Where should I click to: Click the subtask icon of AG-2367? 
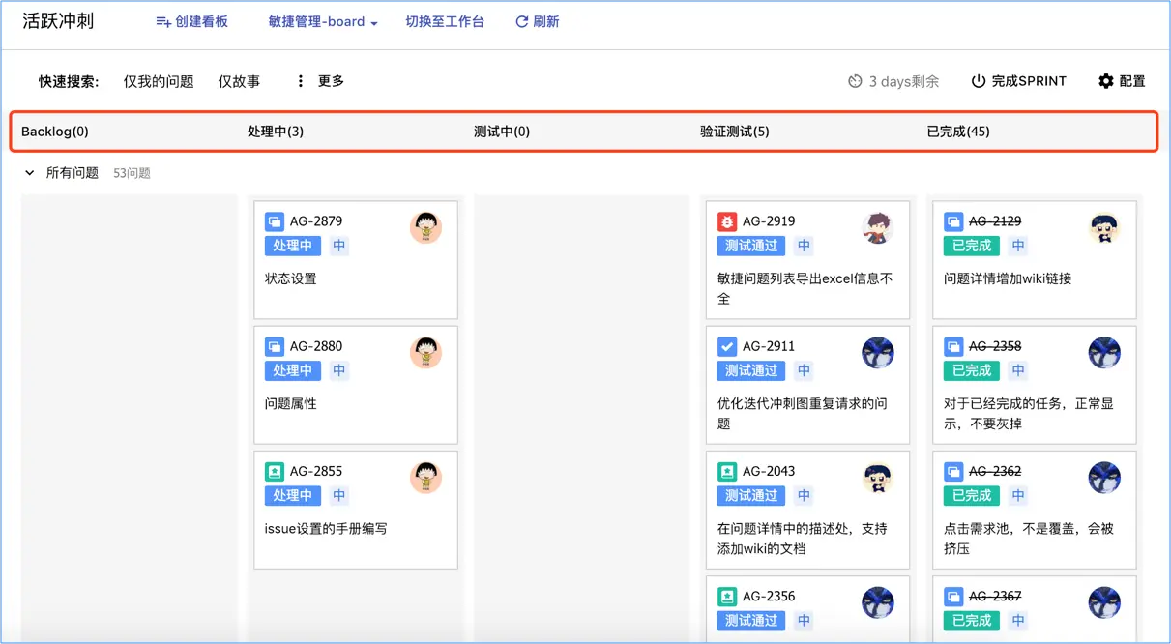tap(953, 596)
